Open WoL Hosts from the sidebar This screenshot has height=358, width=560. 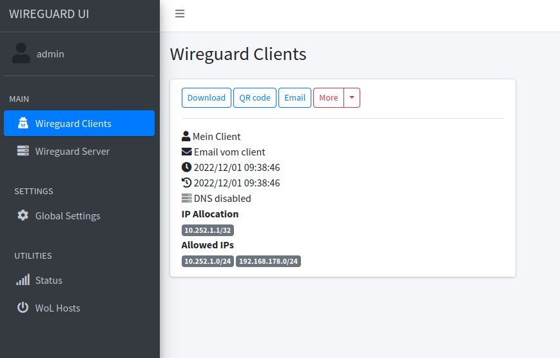[58, 308]
